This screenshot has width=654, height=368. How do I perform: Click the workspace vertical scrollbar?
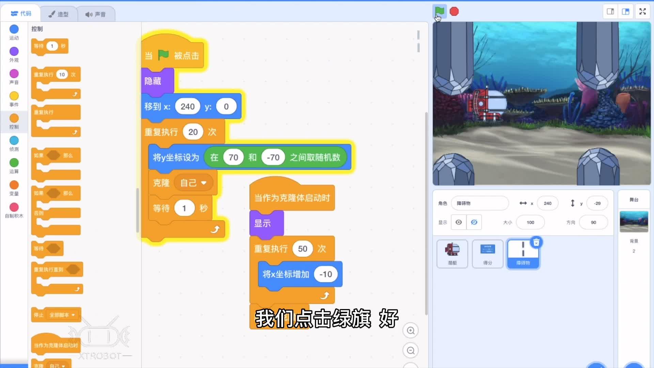(426, 214)
